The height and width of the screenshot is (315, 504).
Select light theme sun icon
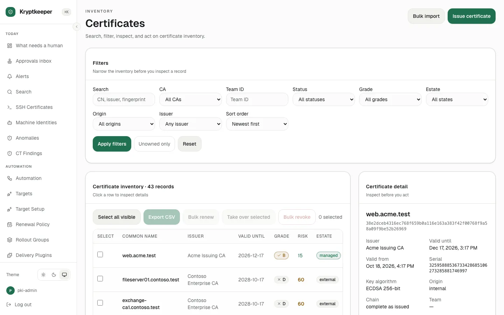pos(43,275)
